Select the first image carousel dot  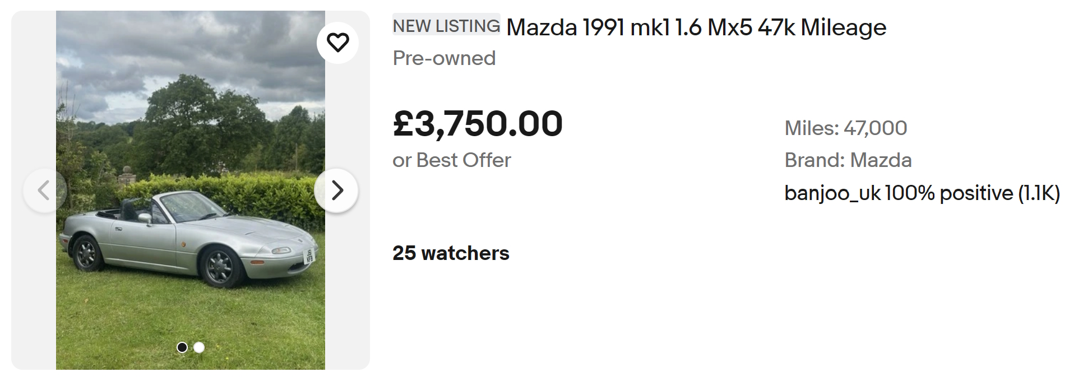click(182, 347)
